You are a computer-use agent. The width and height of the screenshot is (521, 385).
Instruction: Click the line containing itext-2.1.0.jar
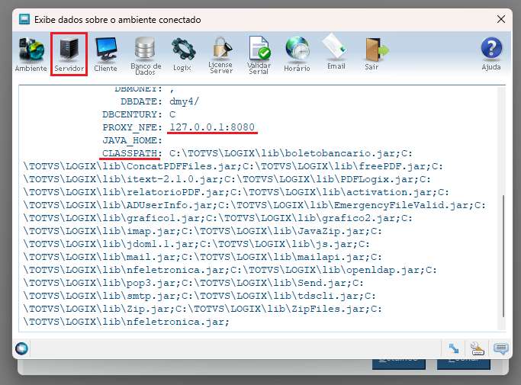tap(227, 179)
